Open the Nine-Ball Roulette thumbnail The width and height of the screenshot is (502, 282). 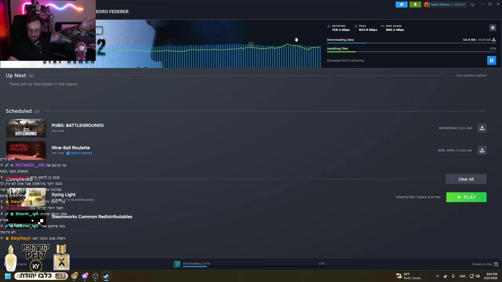pyautogui.click(x=26, y=150)
